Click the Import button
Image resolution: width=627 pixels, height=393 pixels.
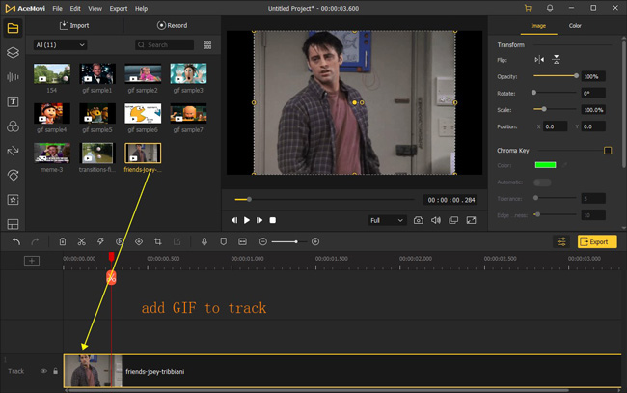(74, 26)
